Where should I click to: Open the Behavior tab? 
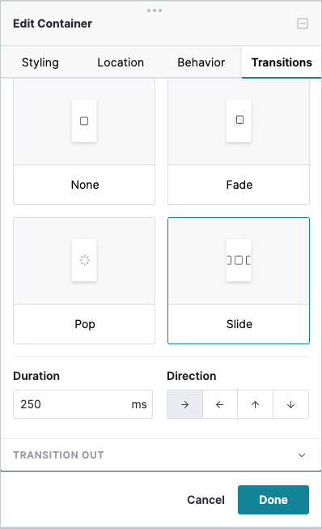pyautogui.click(x=201, y=62)
